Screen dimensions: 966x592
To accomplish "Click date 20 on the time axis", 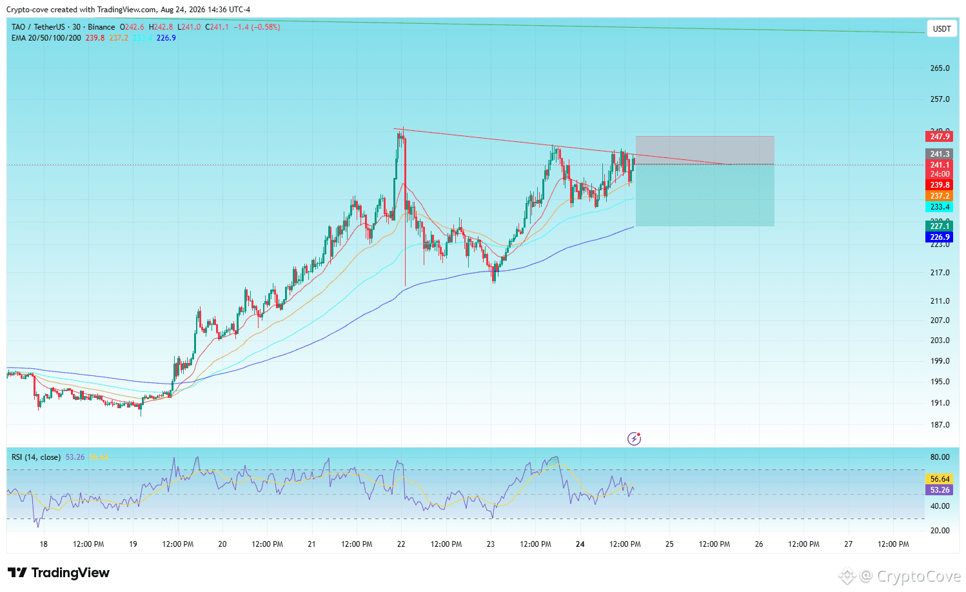I will pyautogui.click(x=222, y=544).
